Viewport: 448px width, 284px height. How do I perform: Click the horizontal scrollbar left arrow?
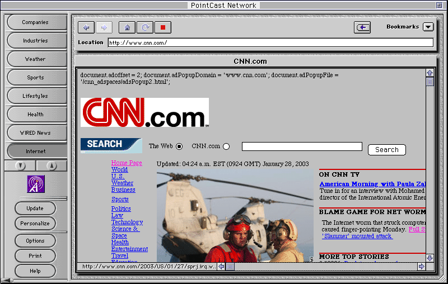(x=221, y=267)
